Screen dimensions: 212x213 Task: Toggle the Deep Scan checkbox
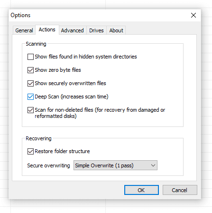tap(30, 97)
